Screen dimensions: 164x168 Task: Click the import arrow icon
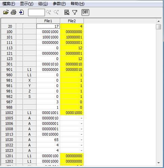(21, 12)
